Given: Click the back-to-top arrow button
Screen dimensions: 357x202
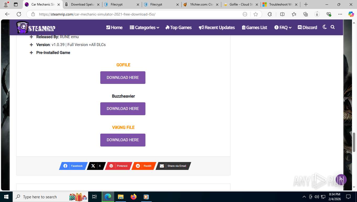Looking at the screenshot, I should (x=341, y=180).
